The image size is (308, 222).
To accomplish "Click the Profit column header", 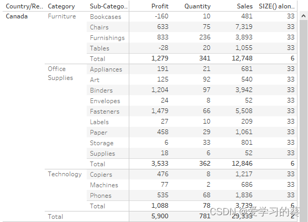I will point(160,6).
